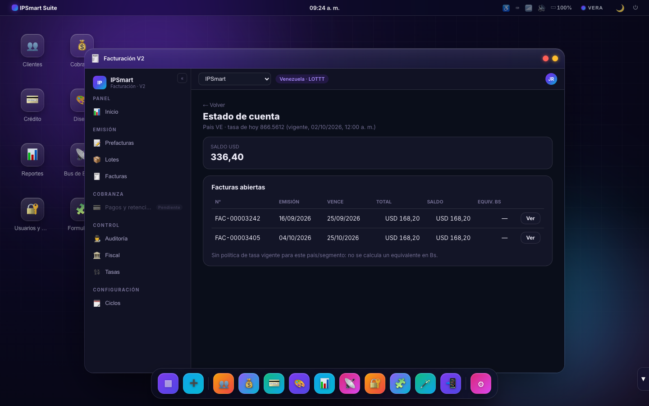Click the SALDO USD value 336,40
The width and height of the screenshot is (649, 406).
click(227, 157)
